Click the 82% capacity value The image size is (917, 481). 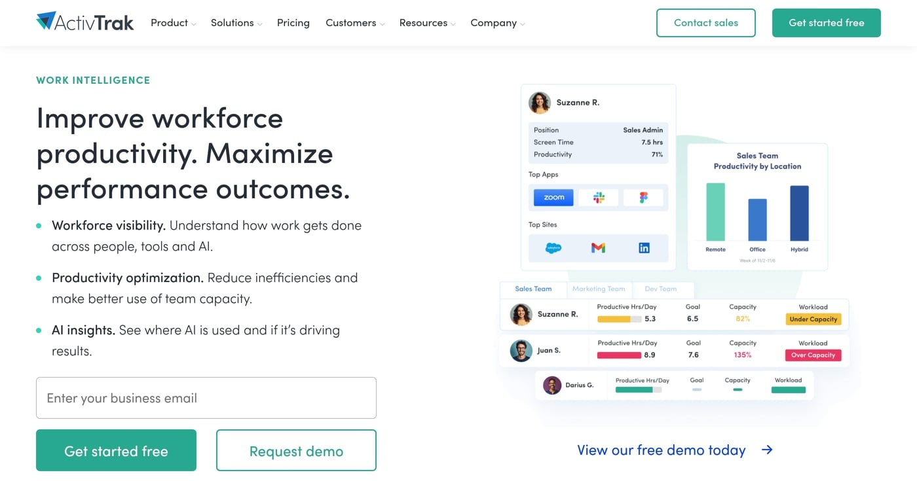pyautogui.click(x=743, y=319)
